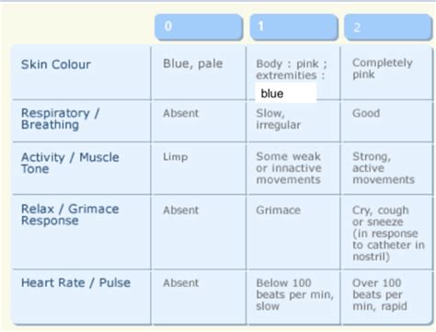Select the Activity / Muscle Tone label

[x=70, y=163]
